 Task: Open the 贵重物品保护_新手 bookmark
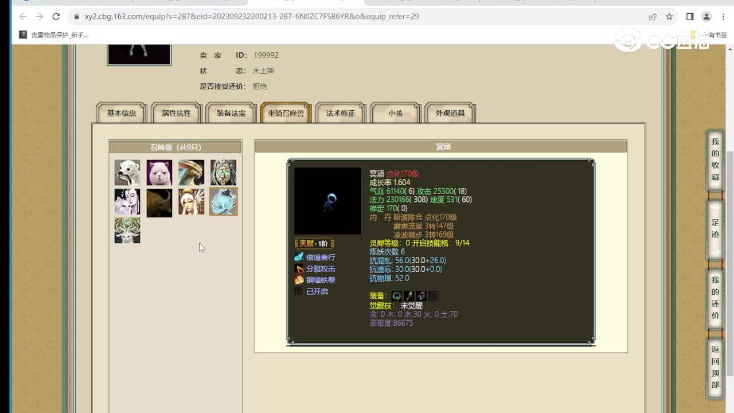54,35
